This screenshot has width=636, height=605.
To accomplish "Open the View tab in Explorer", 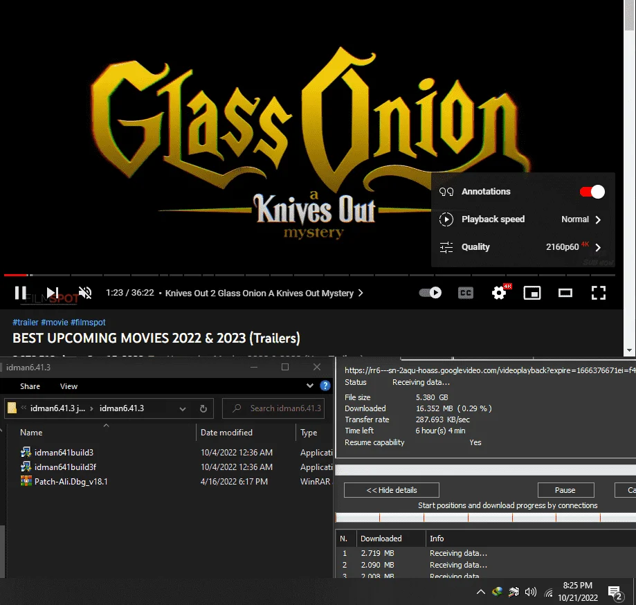I will pos(69,386).
